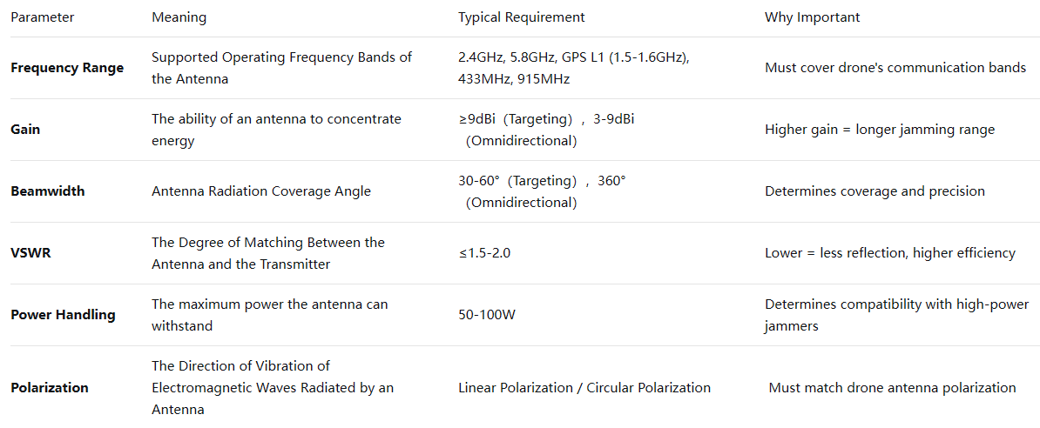Image resolution: width=1040 pixels, height=428 pixels.
Task: Select the Gain row label
Action: (x=25, y=130)
